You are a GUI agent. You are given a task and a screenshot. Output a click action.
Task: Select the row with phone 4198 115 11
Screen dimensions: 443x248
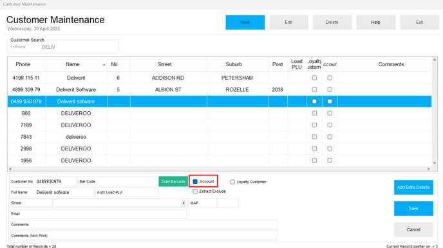point(220,78)
